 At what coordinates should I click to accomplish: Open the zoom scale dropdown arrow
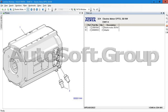70,10
